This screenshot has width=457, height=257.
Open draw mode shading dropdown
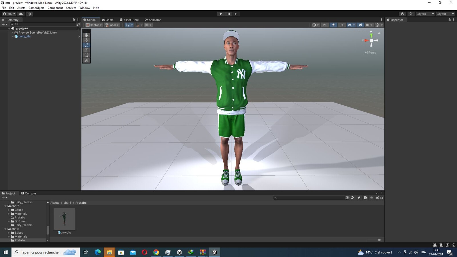pos(315,25)
